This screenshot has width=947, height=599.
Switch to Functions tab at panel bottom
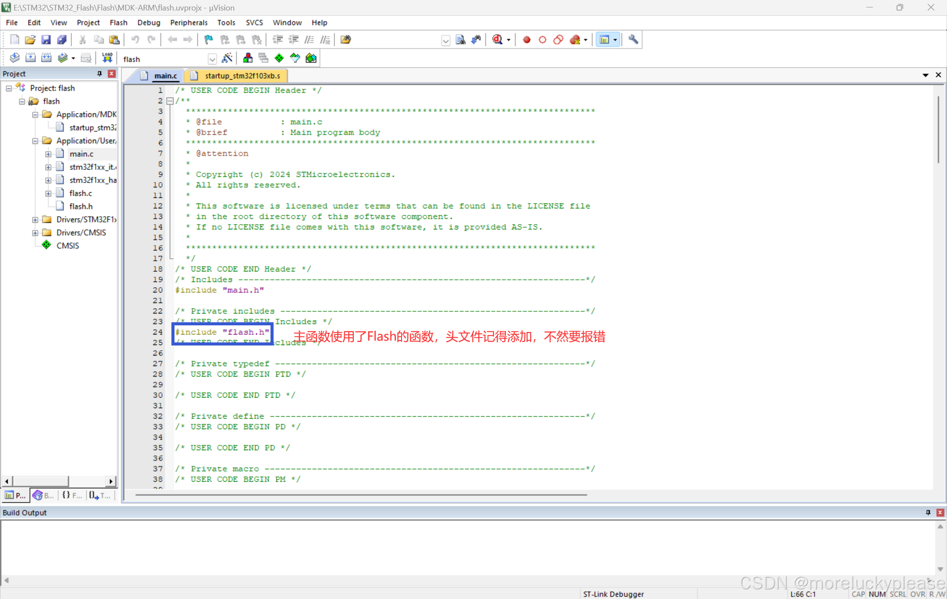coord(72,495)
